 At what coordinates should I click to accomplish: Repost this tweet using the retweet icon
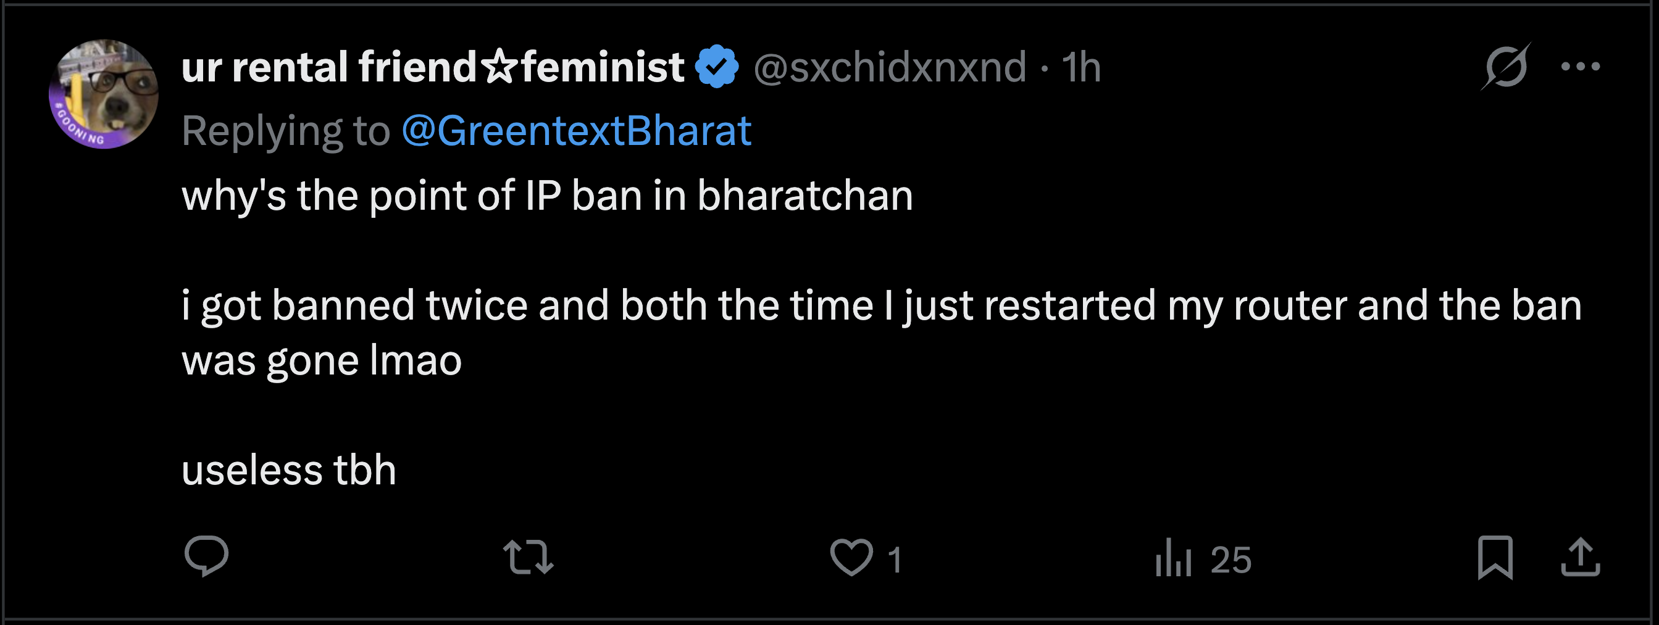[x=527, y=557]
